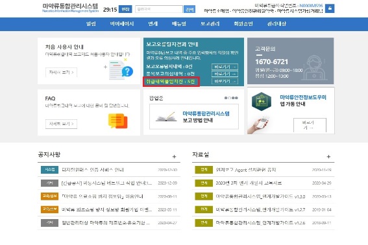Click the plus icon next to 자료실

[x=328, y=157]
